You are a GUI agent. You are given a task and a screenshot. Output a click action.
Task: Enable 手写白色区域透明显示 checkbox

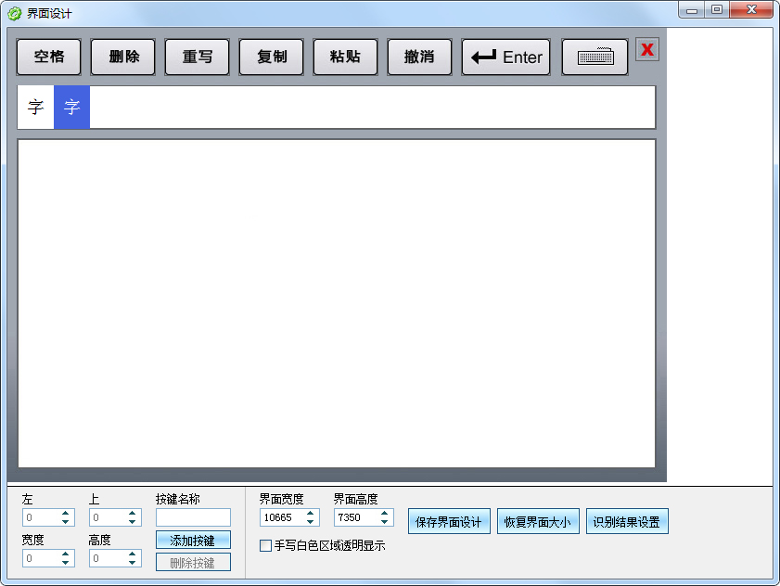[266, 546]
